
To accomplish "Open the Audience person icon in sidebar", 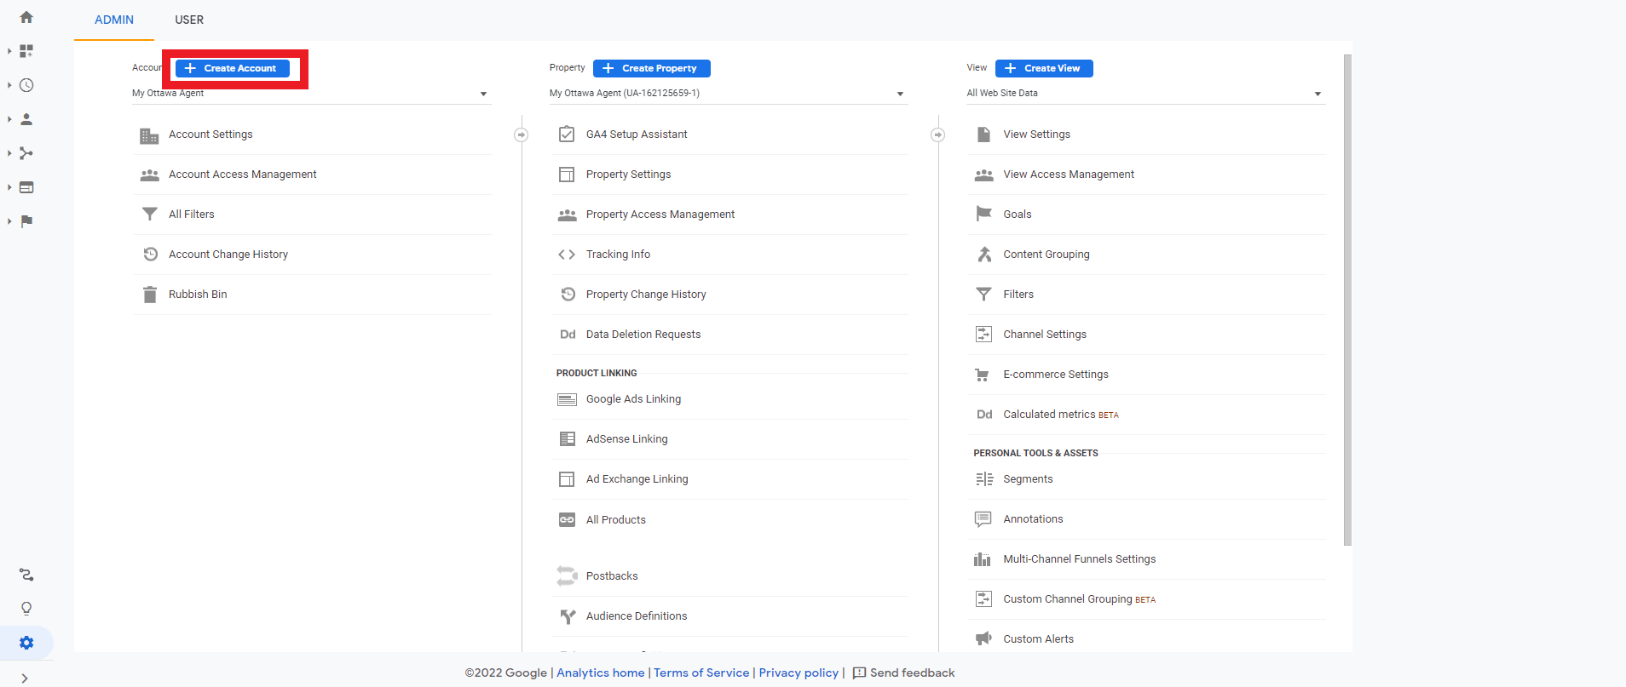I will tap(26, 119).
